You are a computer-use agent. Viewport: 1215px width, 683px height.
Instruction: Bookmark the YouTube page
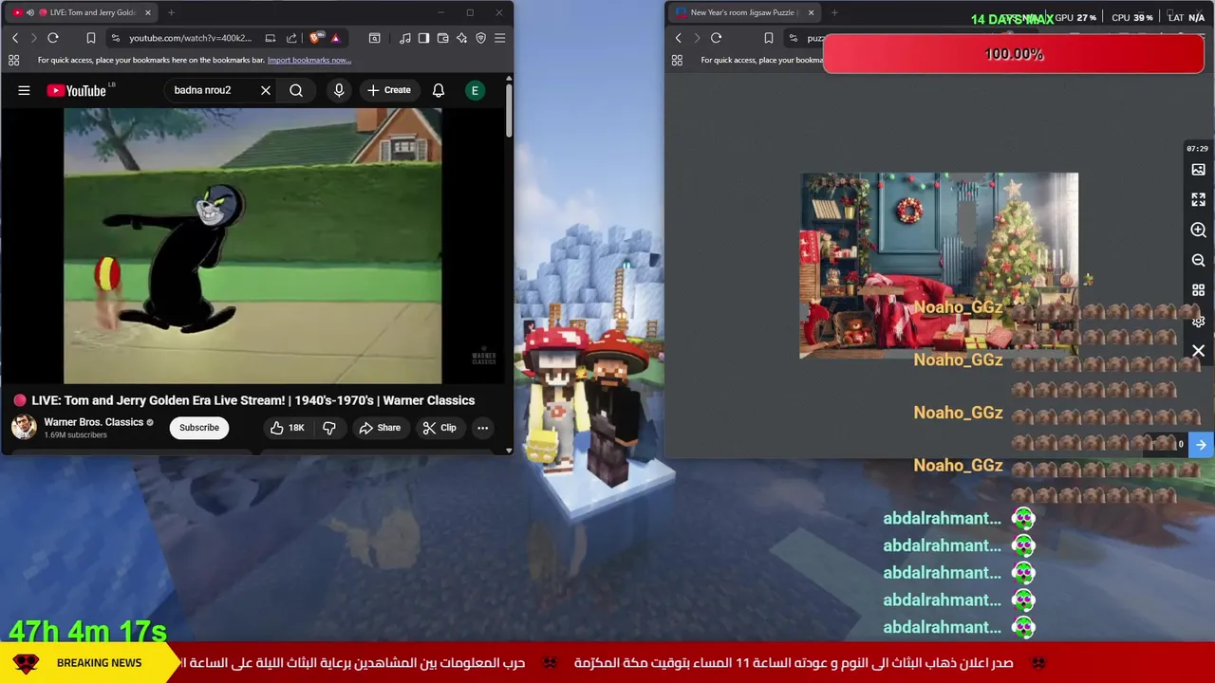[x=90, y=38]
